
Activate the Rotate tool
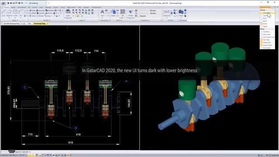coord(41,16)
